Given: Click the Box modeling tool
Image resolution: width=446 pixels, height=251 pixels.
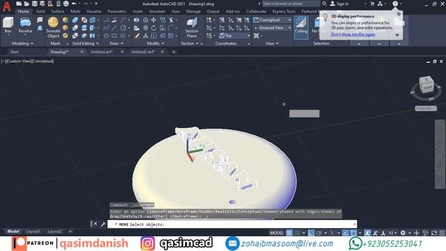Looking at the screenshot, I should (x=8, y=26).
